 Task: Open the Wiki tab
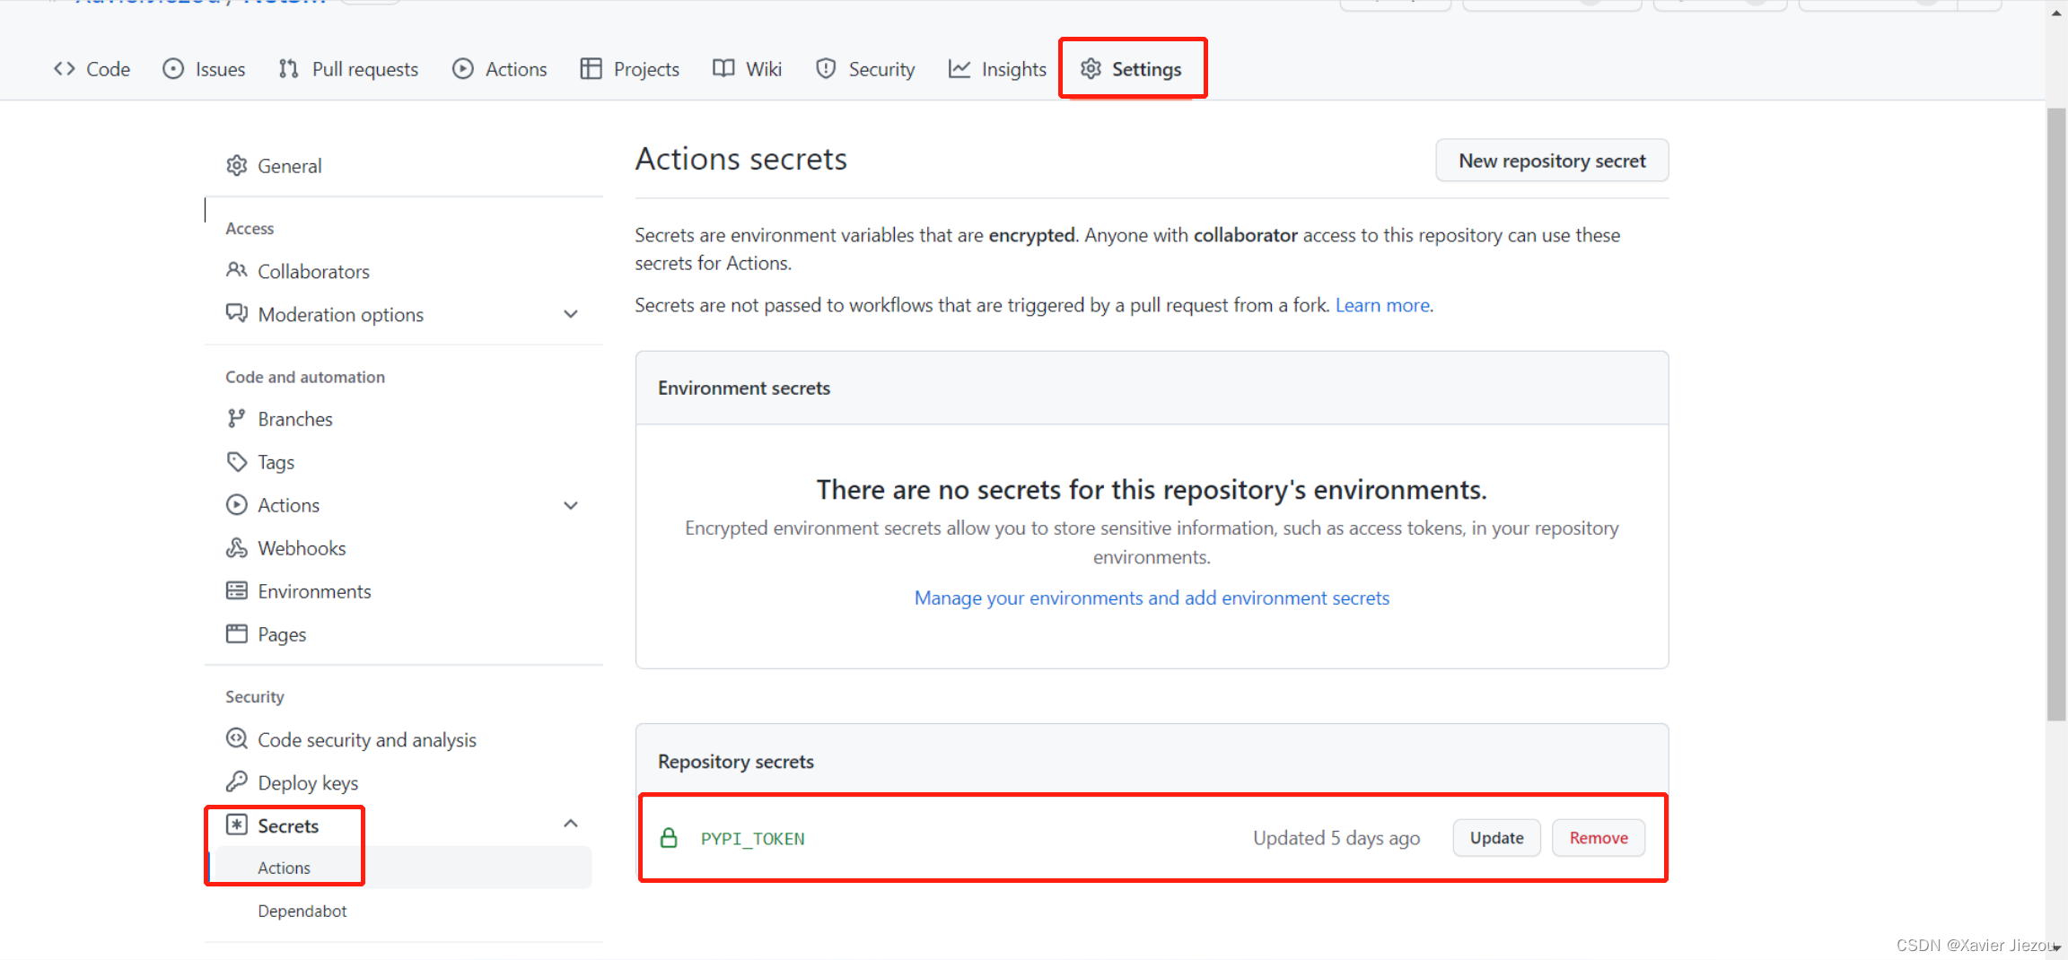click(x=748, y=69)
